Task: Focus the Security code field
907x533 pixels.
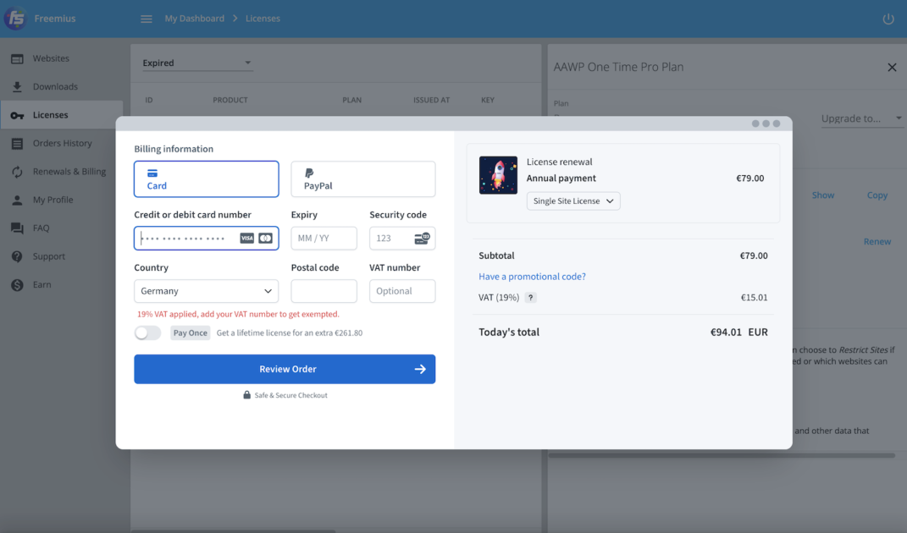Action: click(x=402, y=239)
